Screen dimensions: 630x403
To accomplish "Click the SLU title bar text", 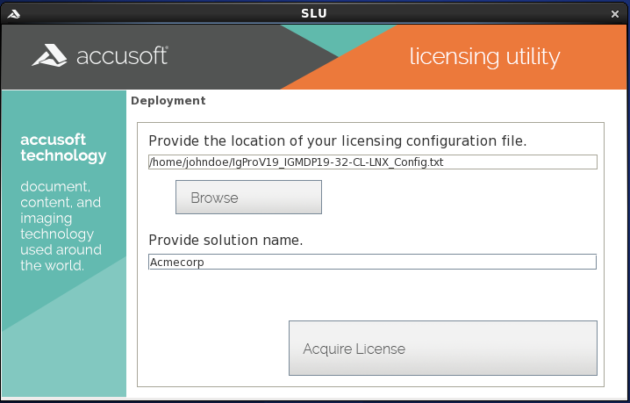I will click(x=314, y=12).
